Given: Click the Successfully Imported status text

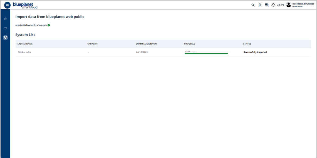Looking at the screenshot, I should (255, 52).
